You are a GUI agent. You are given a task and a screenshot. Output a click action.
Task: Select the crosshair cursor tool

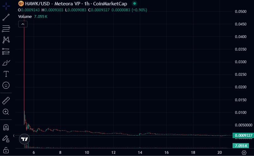(6, 6)
